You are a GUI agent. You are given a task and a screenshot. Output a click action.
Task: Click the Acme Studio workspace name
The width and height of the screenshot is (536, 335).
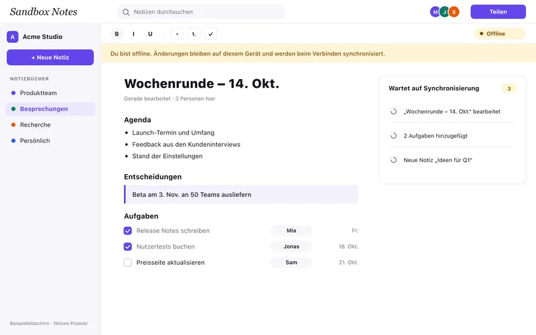(x=42, y=37)
